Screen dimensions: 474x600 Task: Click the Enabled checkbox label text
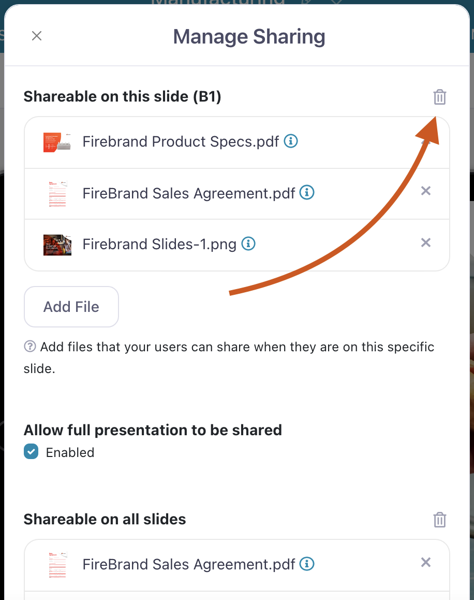(70, 452)
